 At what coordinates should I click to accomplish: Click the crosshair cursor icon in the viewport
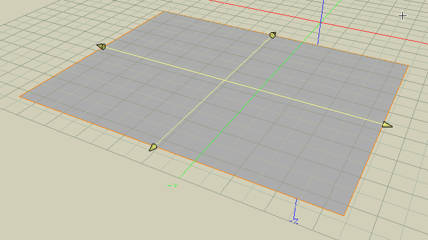tap(403, 16)
